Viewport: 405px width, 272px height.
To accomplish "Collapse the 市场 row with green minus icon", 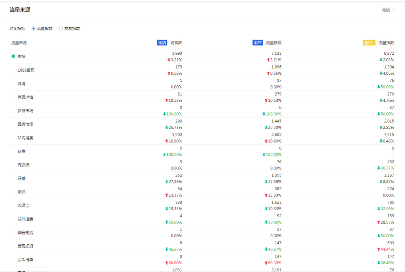I will [x=13, y=56].
